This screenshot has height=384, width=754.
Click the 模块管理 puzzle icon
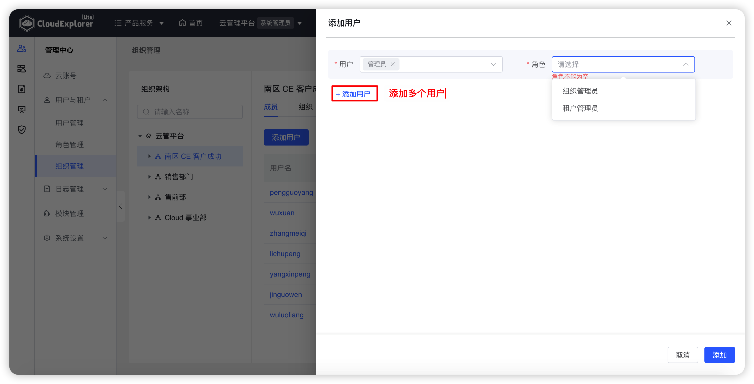47,213
